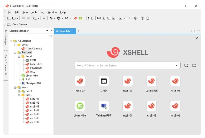Image resolution: width=205 pixels, height=138 pixels.
Task: Click the Disconnect broken-link toolbar icon
Action: point(23,18)
